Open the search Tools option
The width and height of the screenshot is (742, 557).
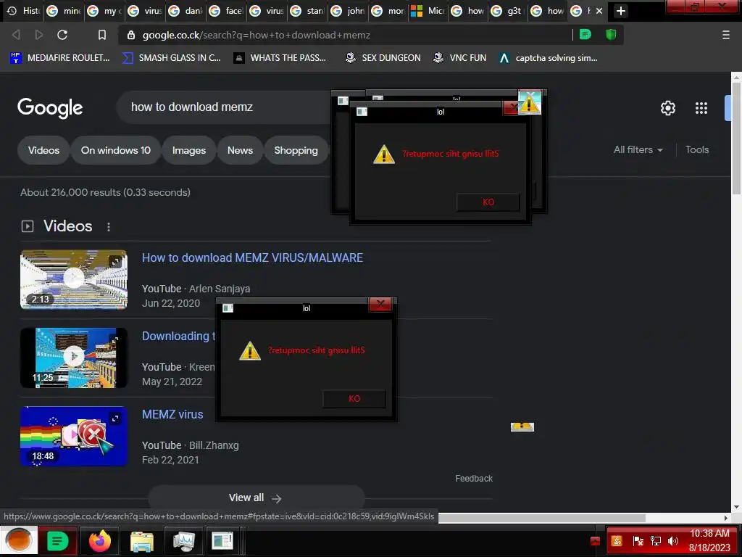coord(697,149)
